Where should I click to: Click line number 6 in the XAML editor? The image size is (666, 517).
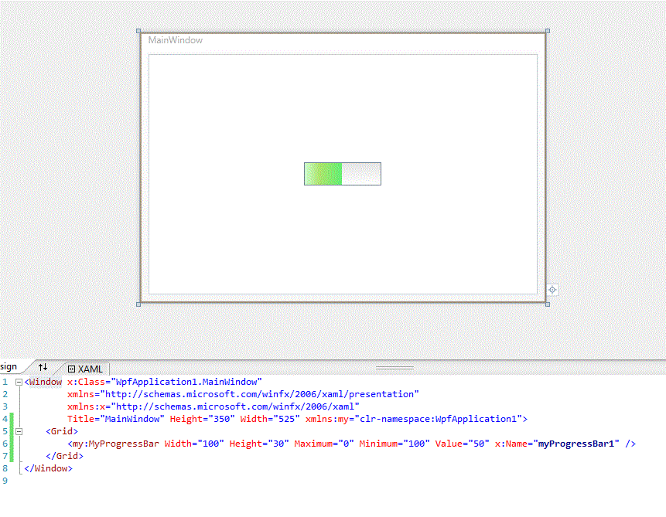point(6,443)
